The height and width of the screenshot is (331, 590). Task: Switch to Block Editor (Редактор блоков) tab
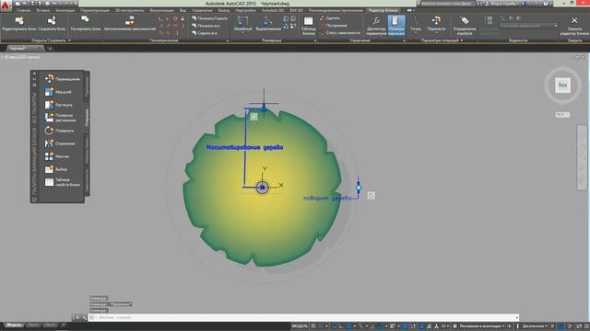(383, 10)
